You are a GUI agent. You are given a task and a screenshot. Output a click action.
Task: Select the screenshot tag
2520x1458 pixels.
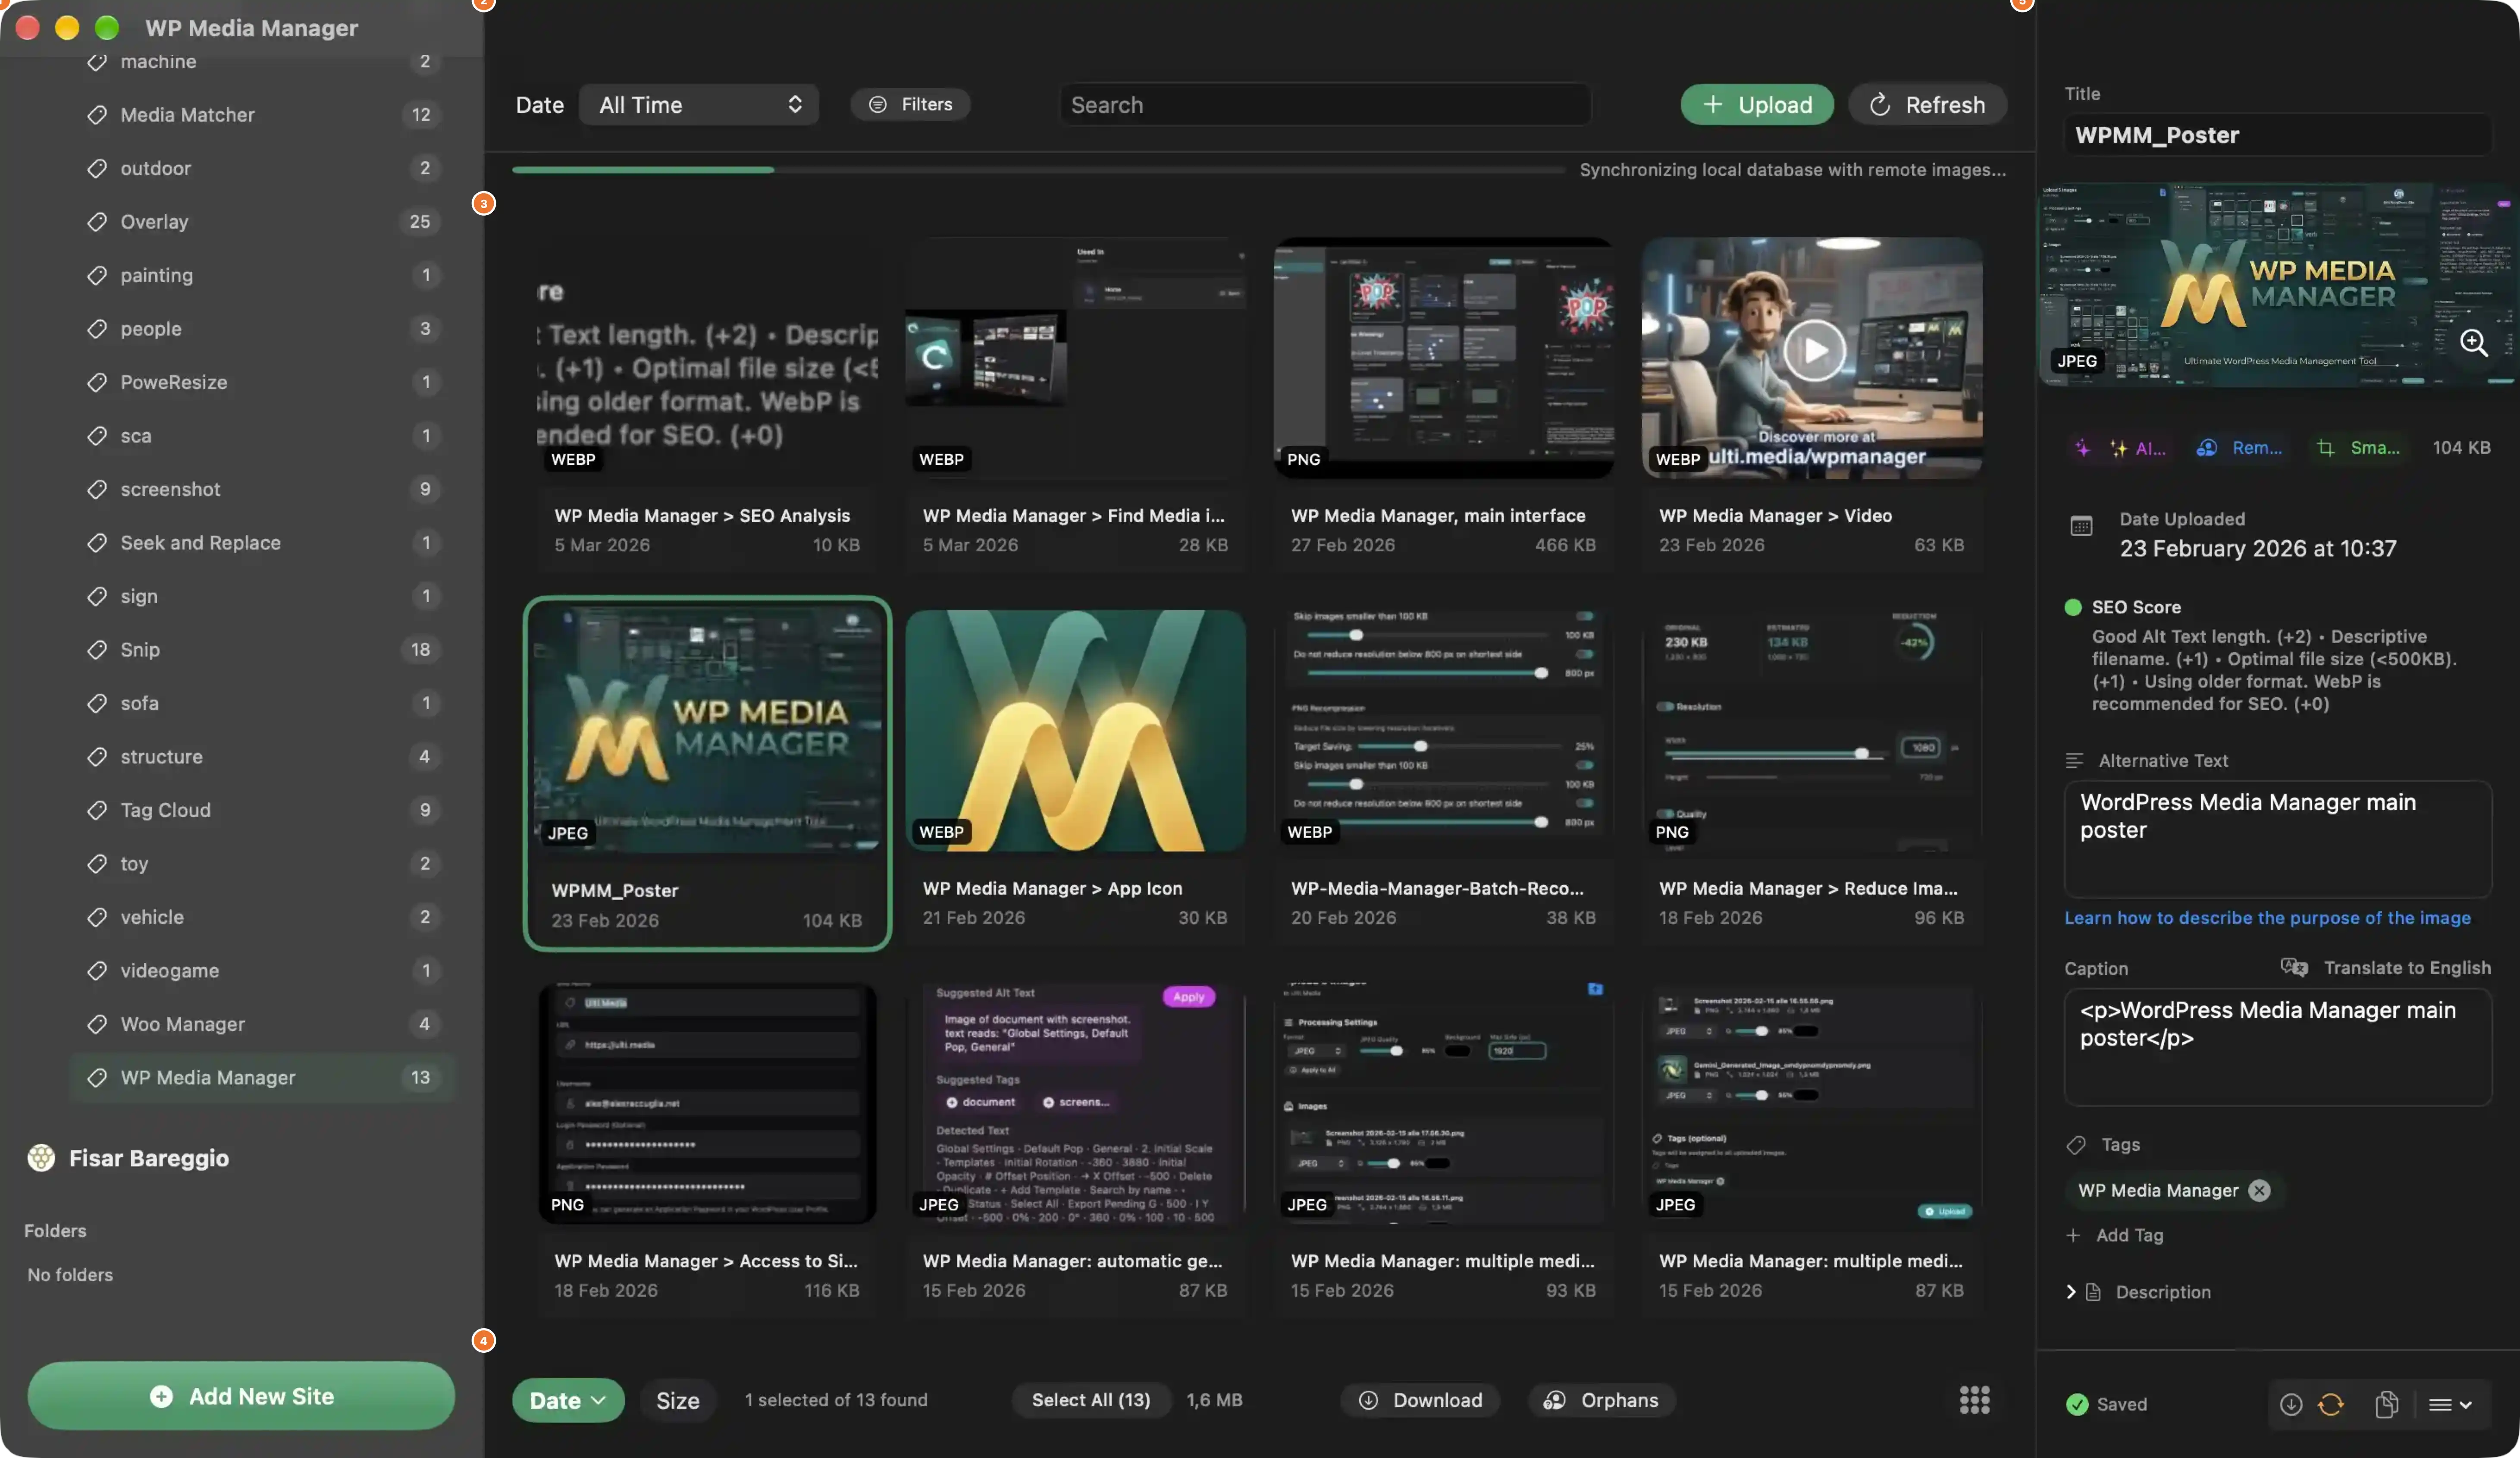[x=264, y=489]
